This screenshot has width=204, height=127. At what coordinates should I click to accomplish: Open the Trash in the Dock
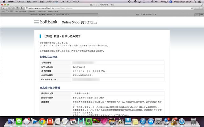pyautogui.click(x=193, y=121)
